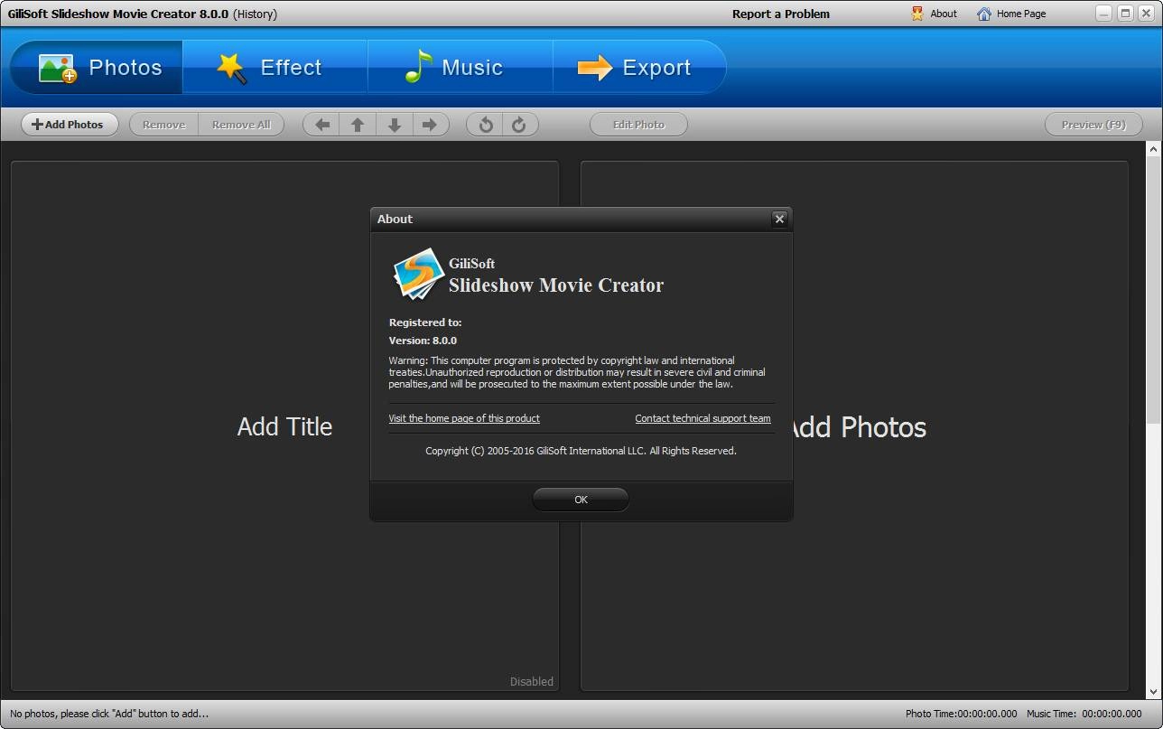1163x729 pixels.
Task: Click the (History) title bar label
Action: pos(255,14)
